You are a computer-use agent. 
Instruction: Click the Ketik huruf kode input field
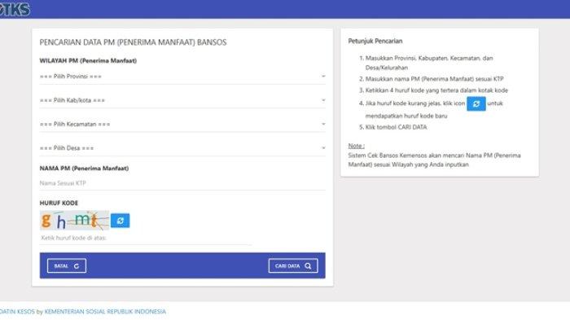[146, 239]
